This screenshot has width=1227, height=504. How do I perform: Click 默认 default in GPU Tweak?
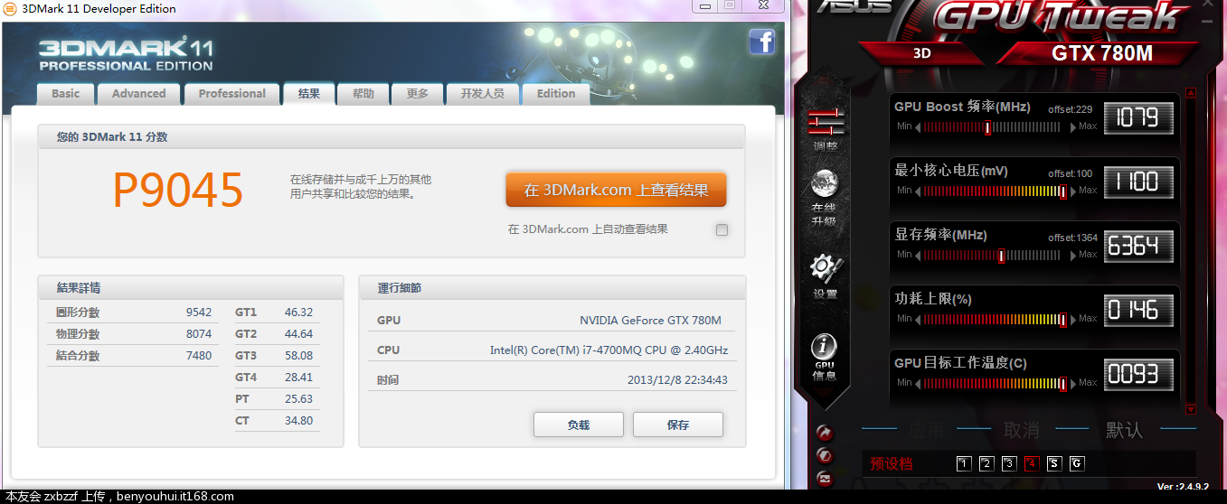[x=1125, y=430]
